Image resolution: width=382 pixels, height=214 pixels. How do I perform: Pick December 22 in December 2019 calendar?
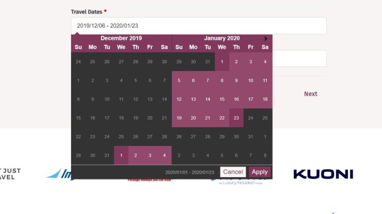[78, 137]
